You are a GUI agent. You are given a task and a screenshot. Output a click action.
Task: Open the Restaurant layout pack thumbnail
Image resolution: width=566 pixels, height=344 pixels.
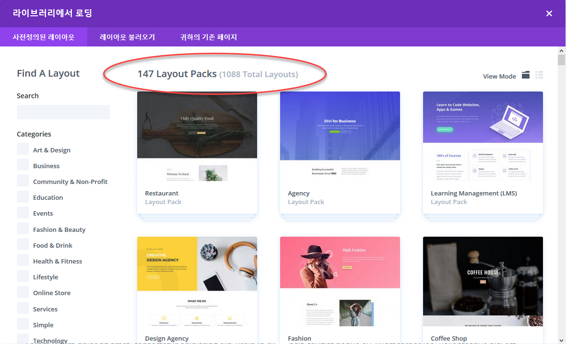point(197,137)
